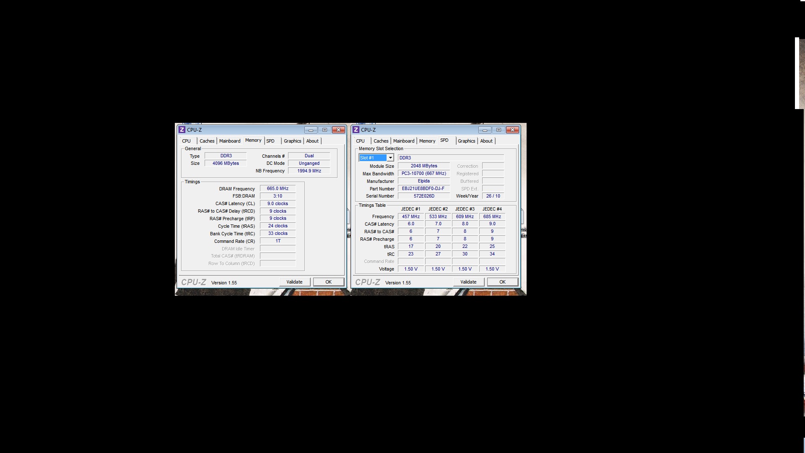
Task: Switch to Graphics tab in left window
Action: click(292, 141)
